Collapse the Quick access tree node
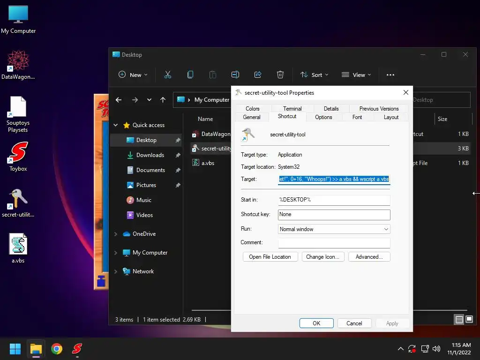480x360 pixels. pos(116,125)
